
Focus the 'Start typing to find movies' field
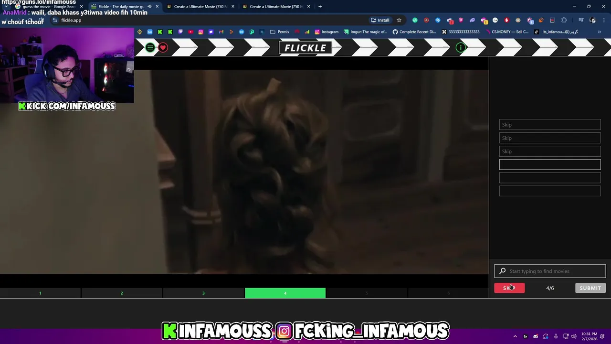[550, 271]
